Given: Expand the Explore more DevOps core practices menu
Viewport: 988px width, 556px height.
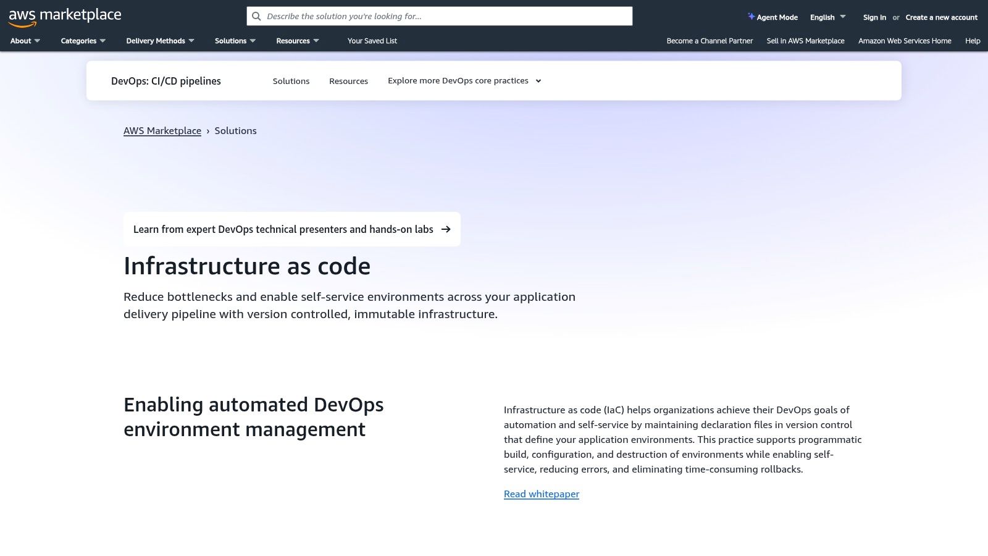Looking at the screenshot, I should [x=464, y=80].
